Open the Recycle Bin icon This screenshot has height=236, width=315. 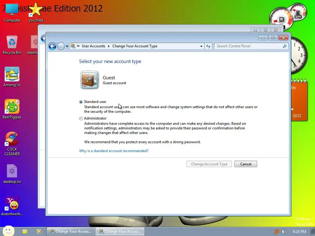[x=12, y=45]
